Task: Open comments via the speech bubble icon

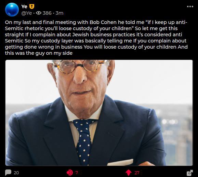Action: (8, 173)
